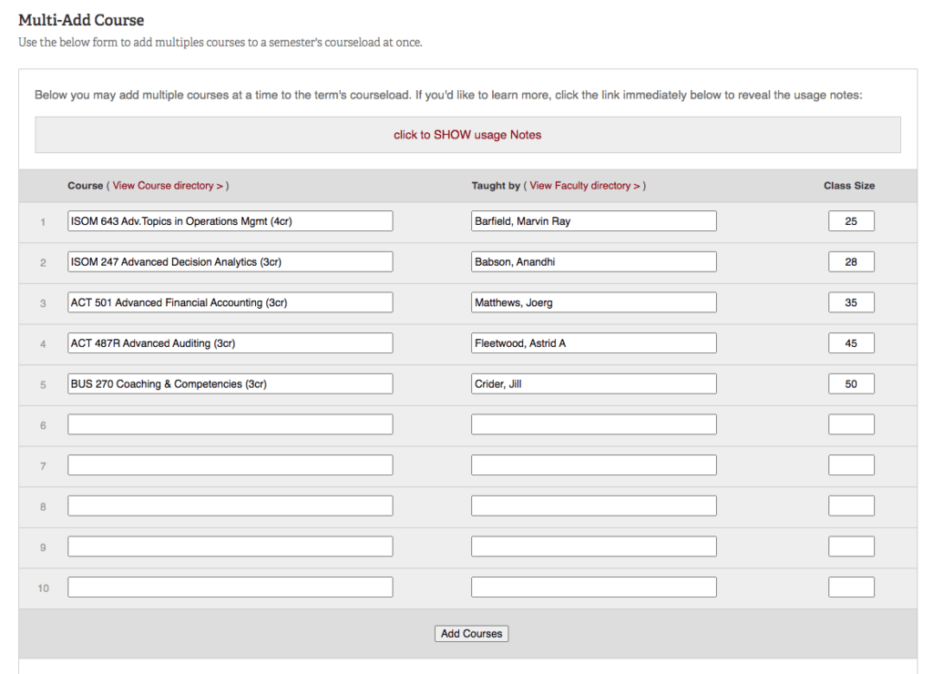This screenshot has width=933, height=674.
Task: Focus the ACT 487R Advanced Auditing field
Action: pos(230,343)
